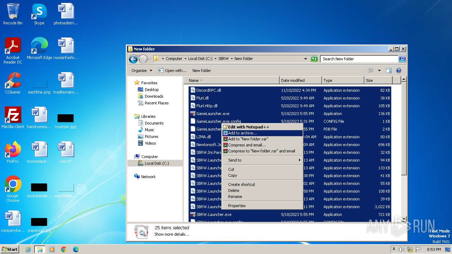Open the ukz.rtf desktop file

66,152
